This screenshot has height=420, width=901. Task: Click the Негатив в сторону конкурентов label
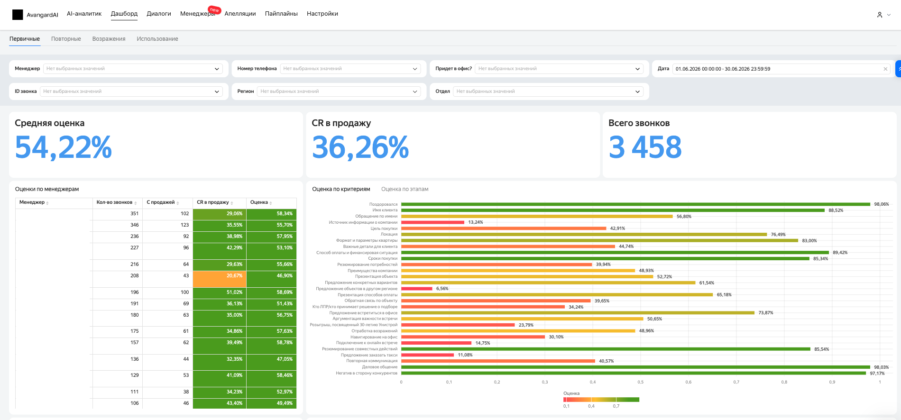click(367, 373)
